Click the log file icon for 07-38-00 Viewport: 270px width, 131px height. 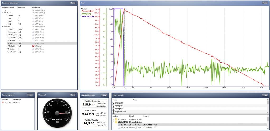click(x=119, y=128)
